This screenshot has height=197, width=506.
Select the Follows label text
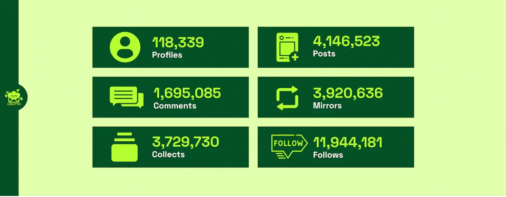click(328, 155)
